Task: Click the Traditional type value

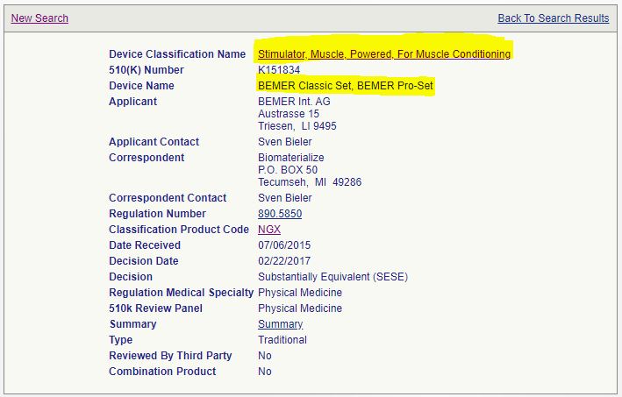Action: coord(282,340)
